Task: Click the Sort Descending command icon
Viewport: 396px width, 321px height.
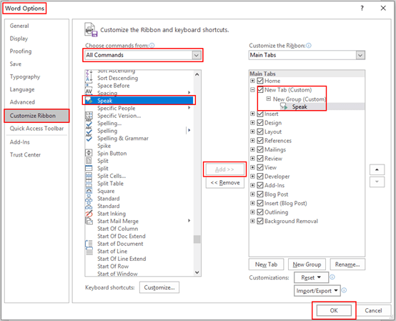Action: 89,78
